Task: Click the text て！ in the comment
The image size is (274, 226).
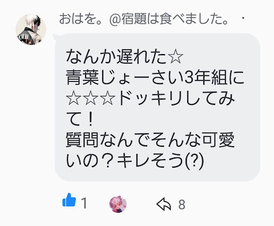Action: tap(80, 119)
